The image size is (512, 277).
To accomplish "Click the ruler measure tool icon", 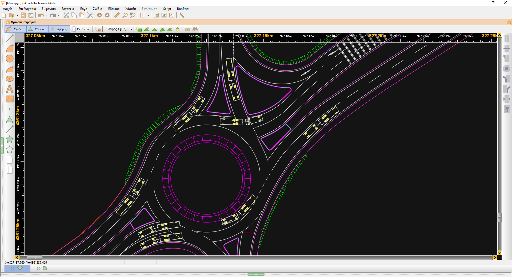I will pyautogui.click(x=117, y=15).
